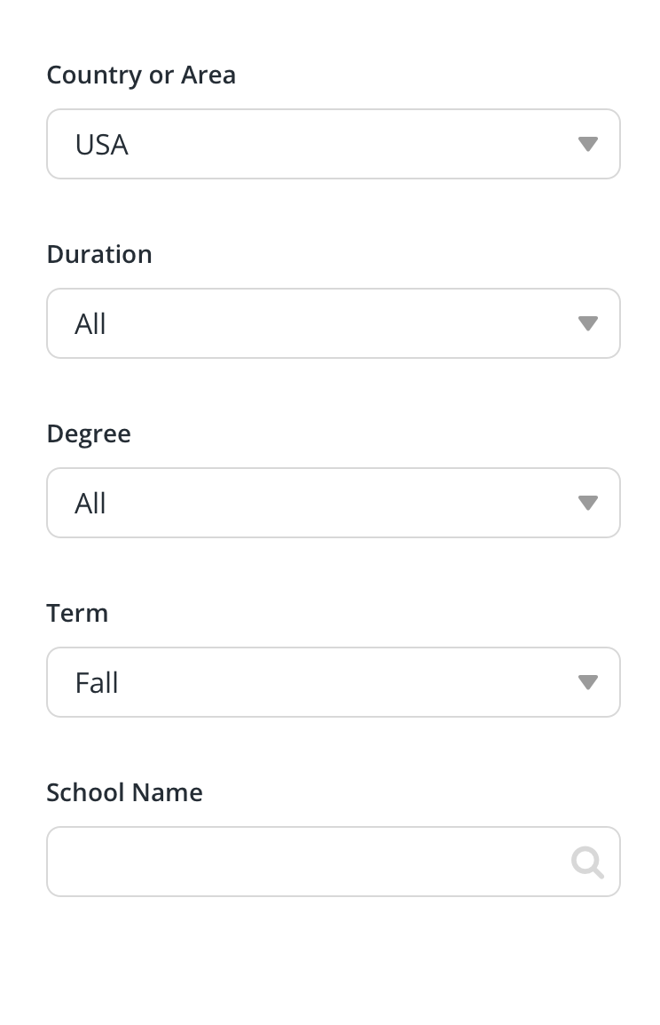The height and width of the screenshot is (1025, 660).
Task: Open the Country or Area dropdown
Action: coord(333,144)
